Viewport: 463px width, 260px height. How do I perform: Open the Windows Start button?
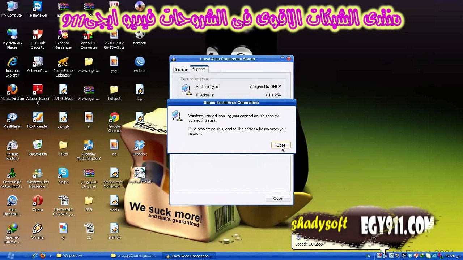(11, 256)
